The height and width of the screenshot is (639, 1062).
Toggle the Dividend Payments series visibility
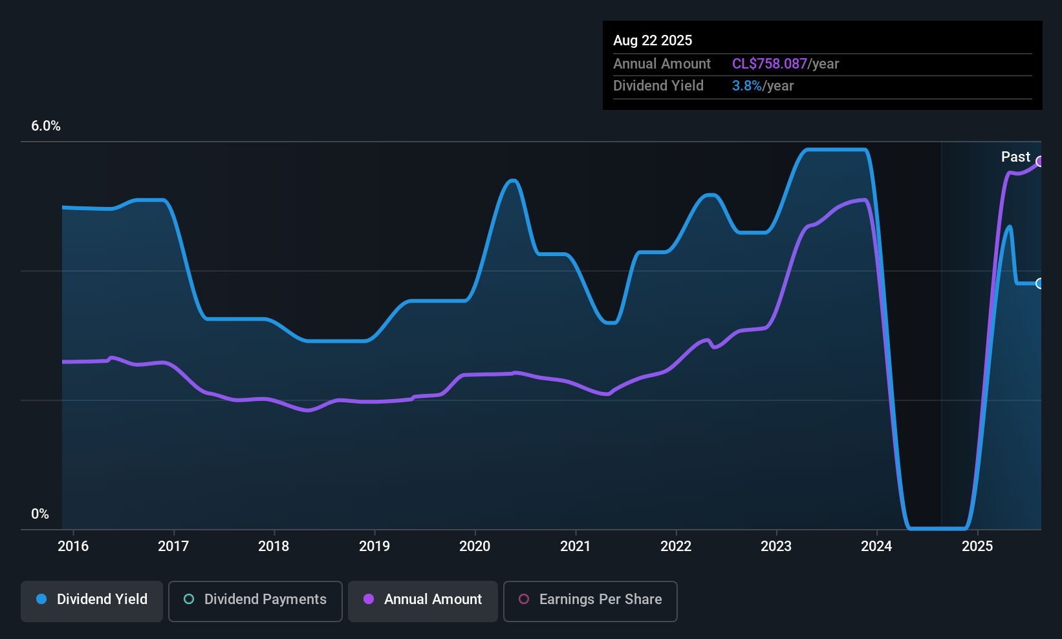[255, 600]
